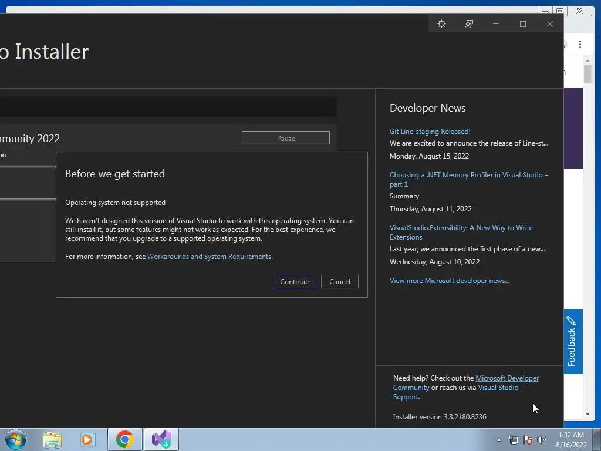
Task: Open the Windows Start menu
Action: pos(16,439)
